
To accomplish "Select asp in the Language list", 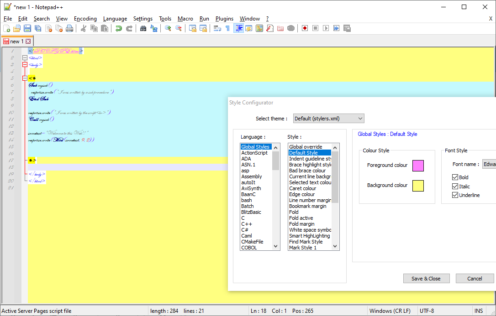I will click(256, 171).
